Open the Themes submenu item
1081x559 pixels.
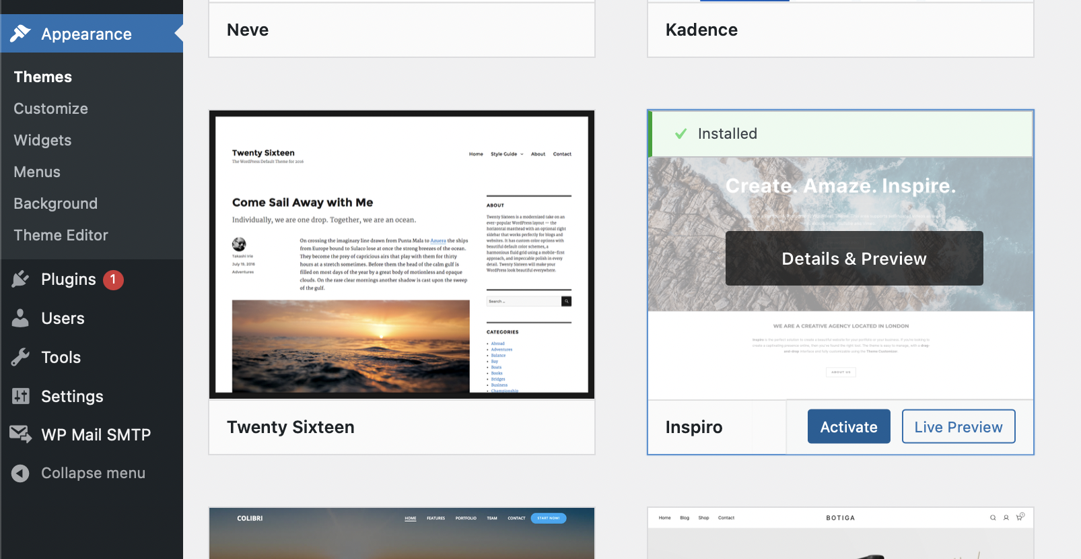click(43, 77)
